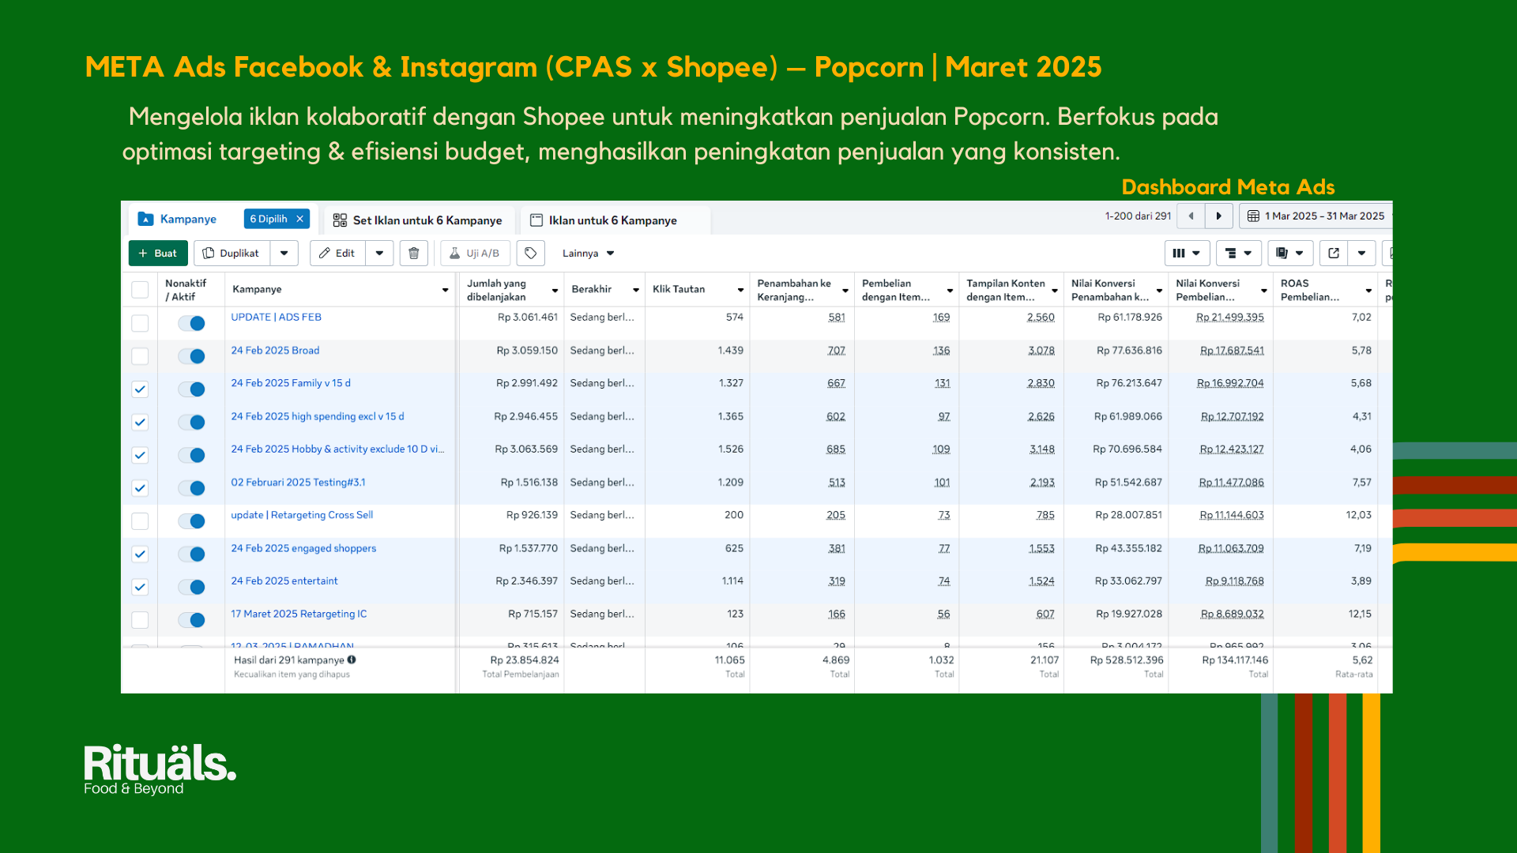The width and height of the screenshot is (1517, 853).
Task: Open the 1 Mar – 31 Mar 2025 date range
Action: tap(1316, 216)
